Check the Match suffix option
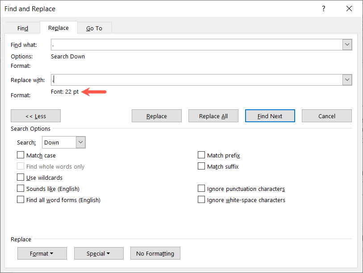363x273 pixels. pyautogui.click(x=201, y=166)
